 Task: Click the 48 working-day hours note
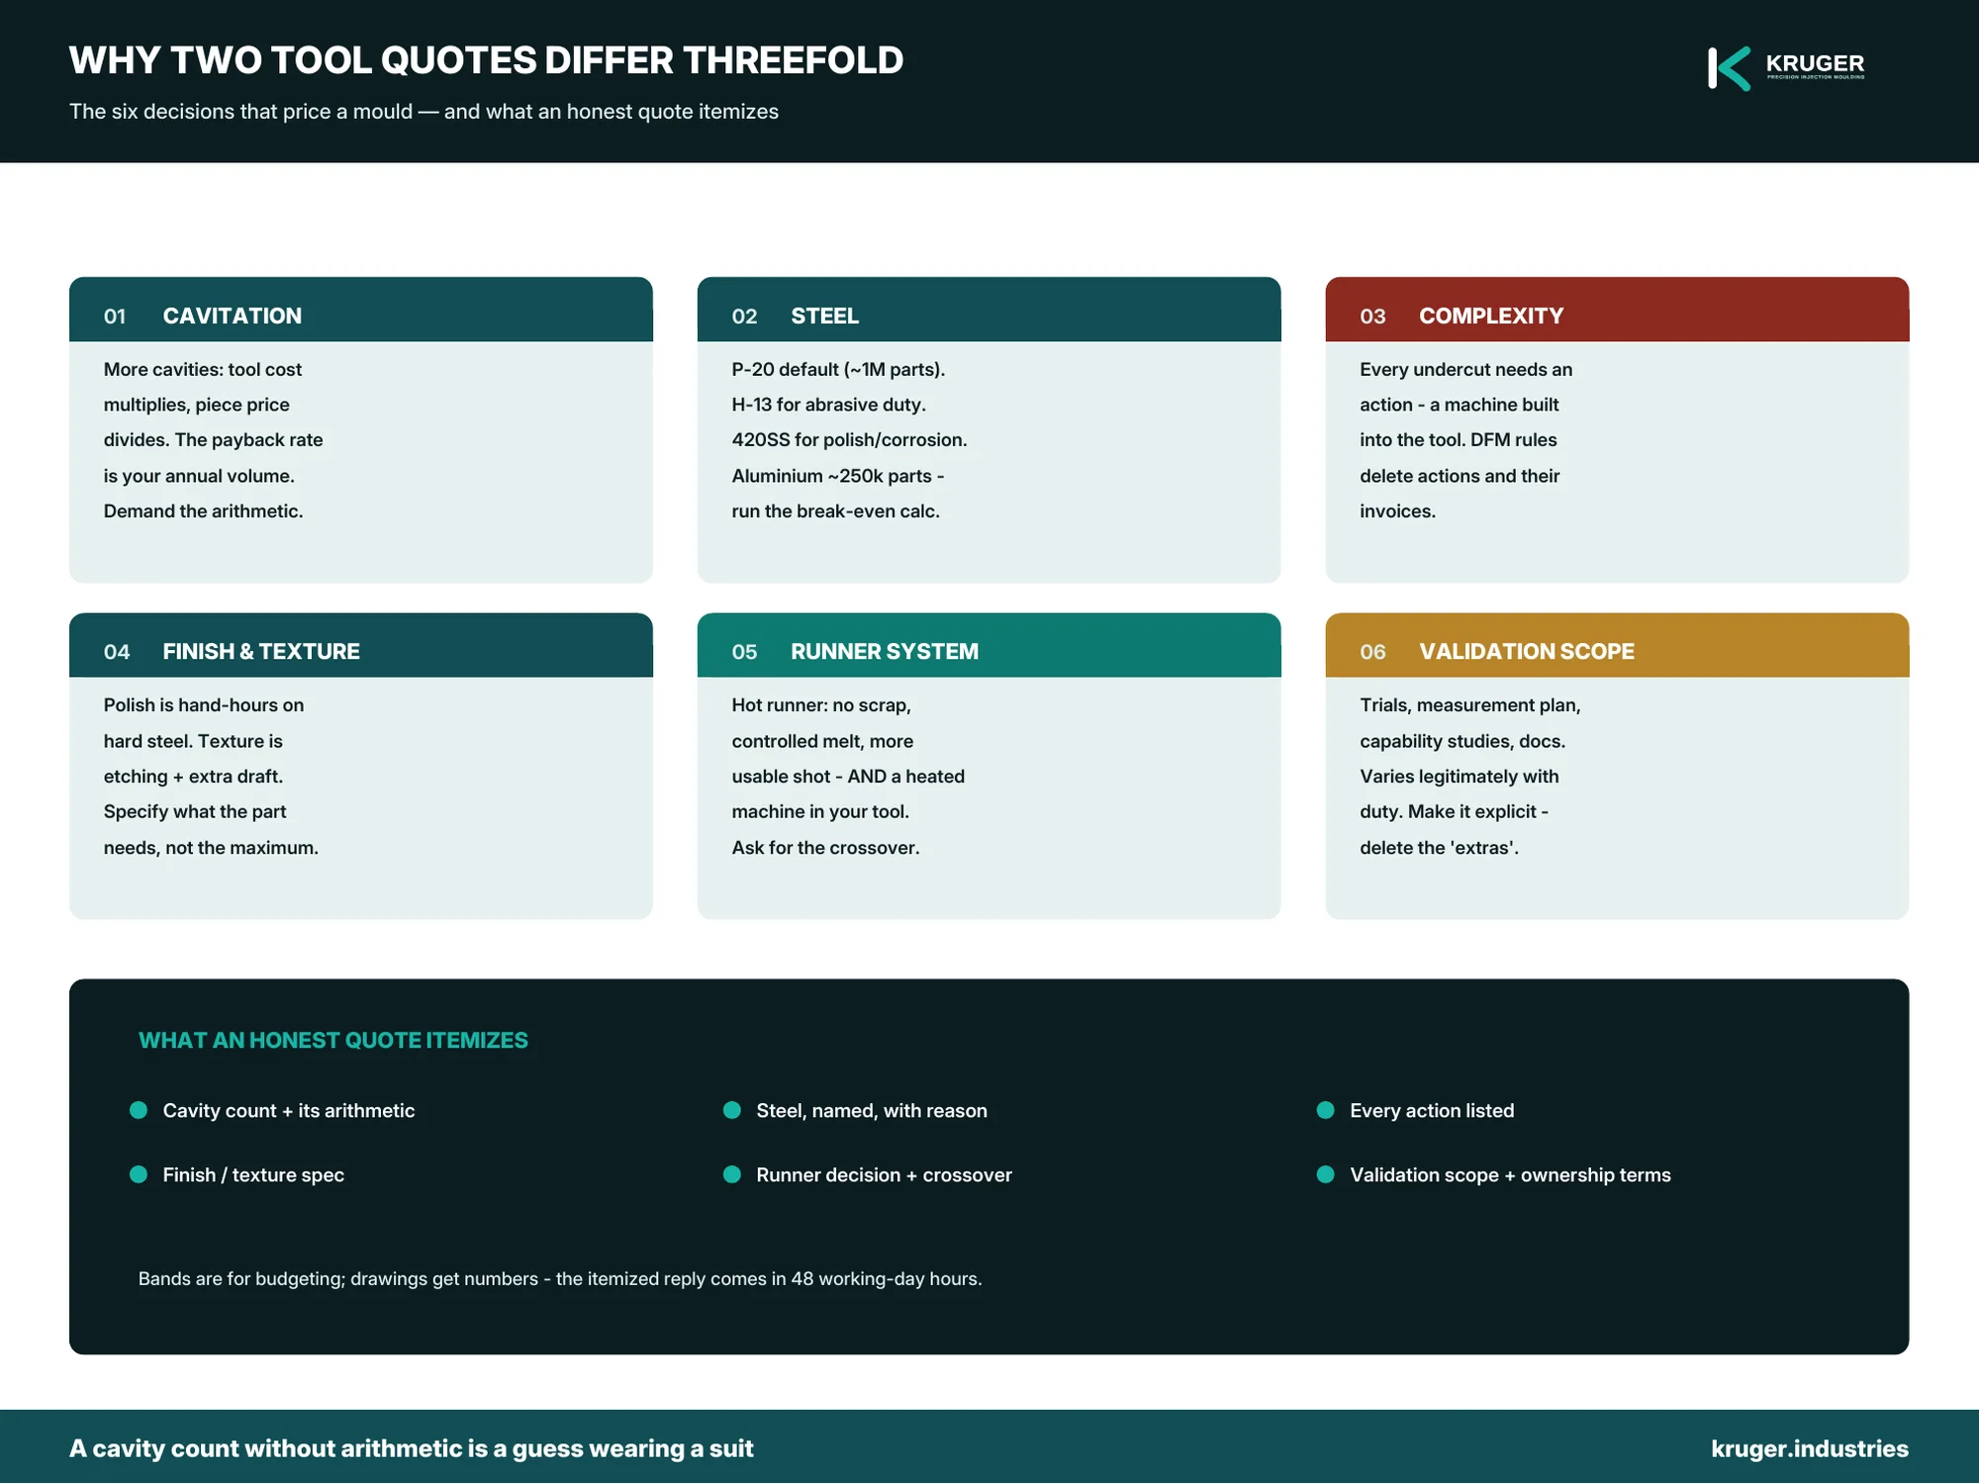point(560,1278)
